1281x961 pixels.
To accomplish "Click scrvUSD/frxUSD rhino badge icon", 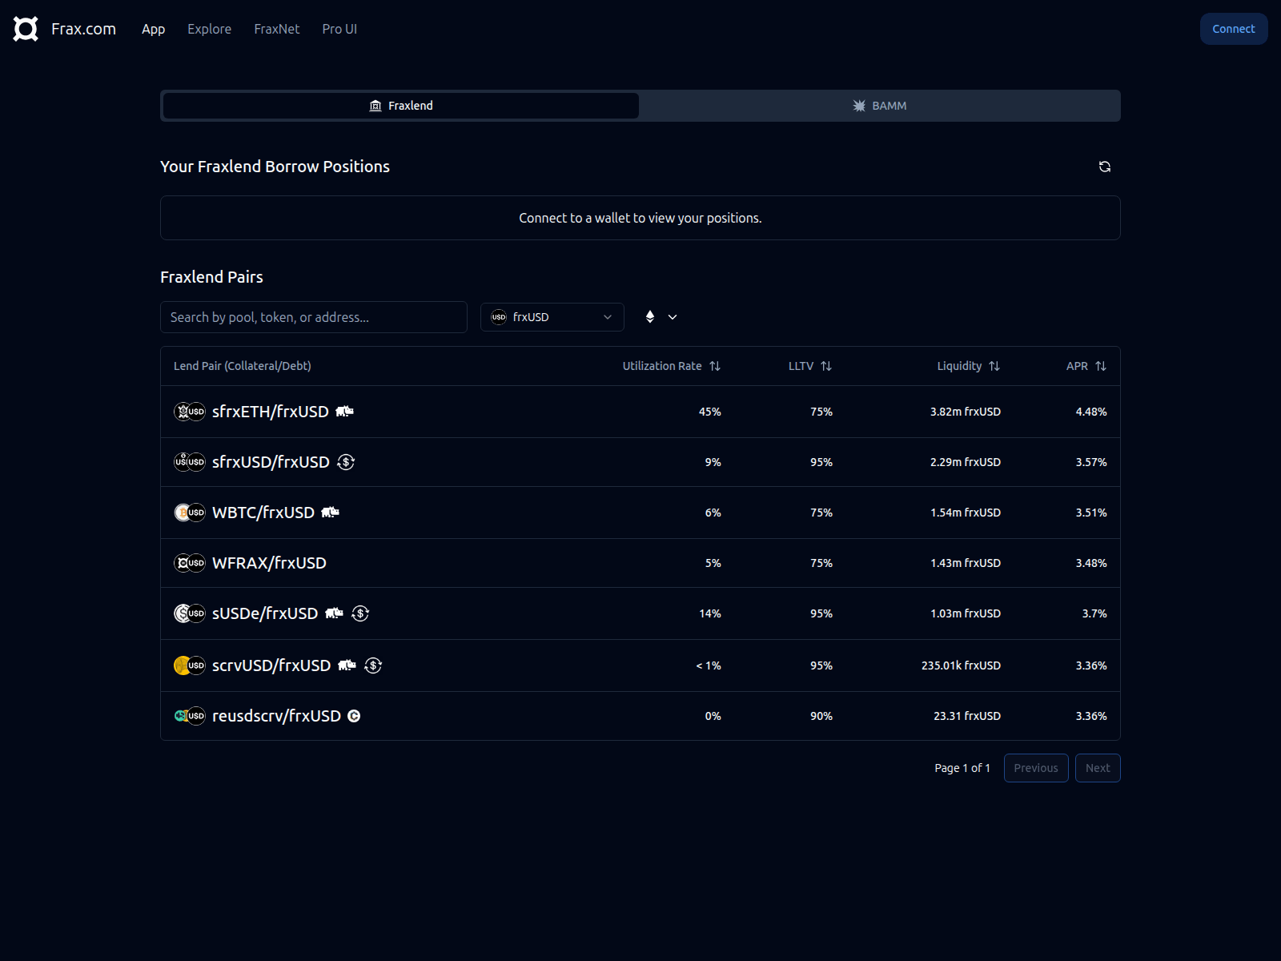I will [x=347, y=665].
